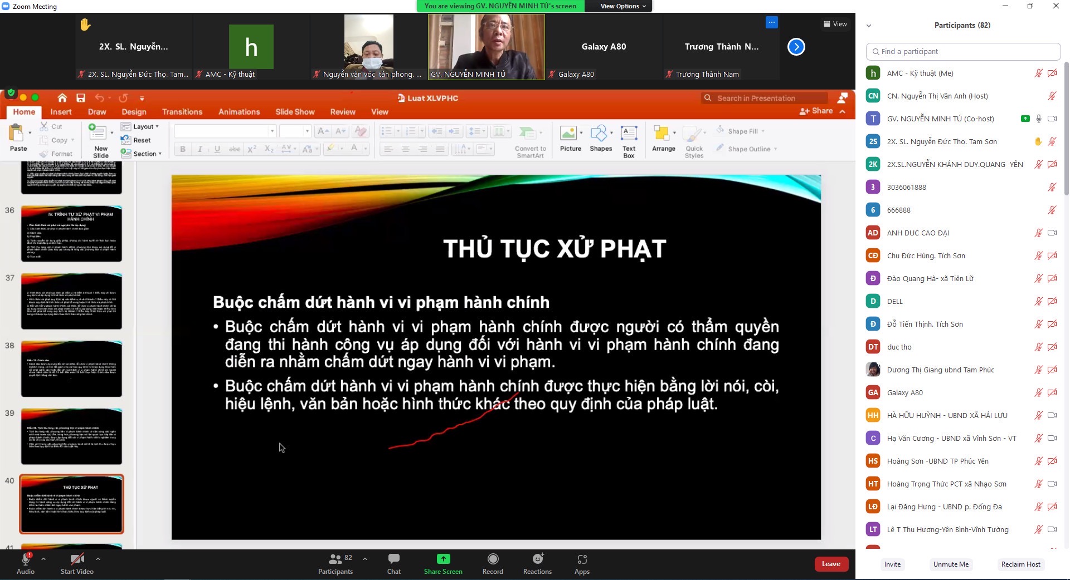Image resolution: width=1070 pixels, height=580 pixels.
Task: Click the Unmute Me button
Action: [x=951, y=564]
